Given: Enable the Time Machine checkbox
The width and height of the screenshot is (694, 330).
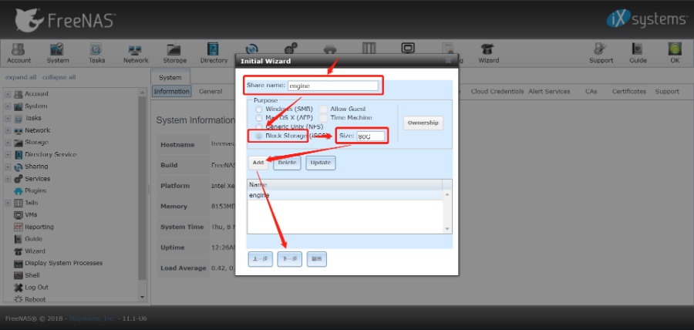Looking at the screenshot, I should tap(324, 118).
